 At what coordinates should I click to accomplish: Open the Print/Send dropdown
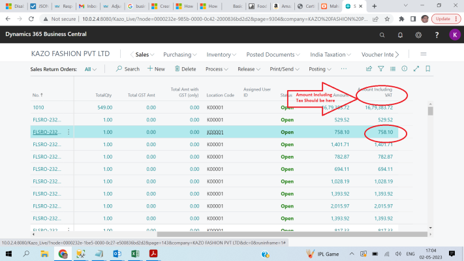285,69
